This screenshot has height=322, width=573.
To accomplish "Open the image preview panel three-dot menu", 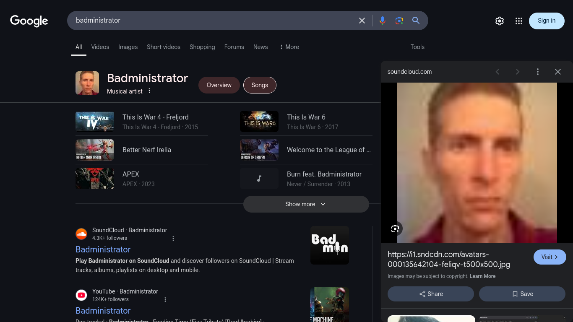I will (x=538, y=72).
